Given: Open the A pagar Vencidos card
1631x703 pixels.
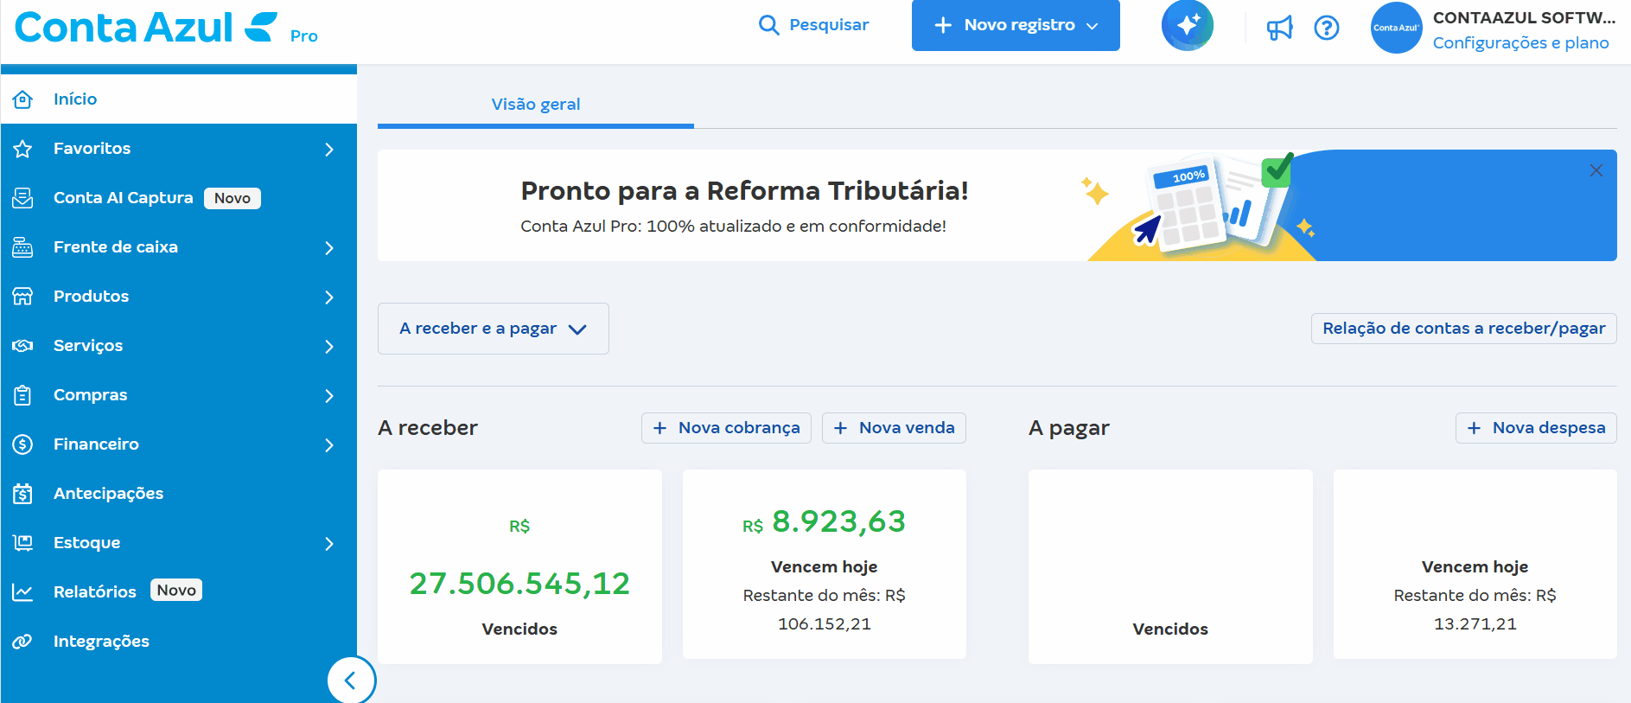Looking at the screenshot, I should [x=1170, y=567].
